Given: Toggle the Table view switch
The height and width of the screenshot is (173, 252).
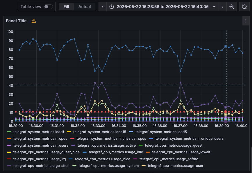Looking at the screenshot, I should 48,7.
